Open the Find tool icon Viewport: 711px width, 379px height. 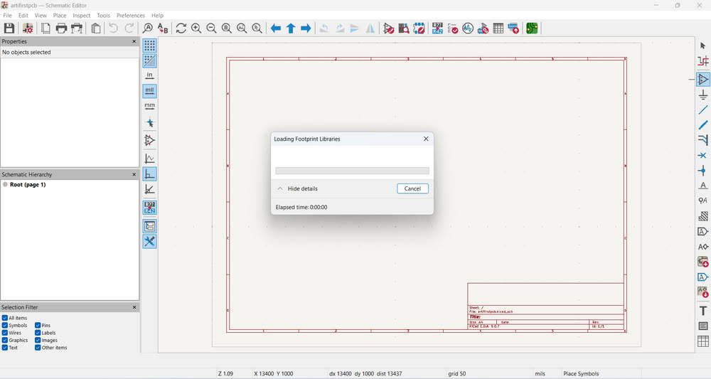tap(147, 28)
